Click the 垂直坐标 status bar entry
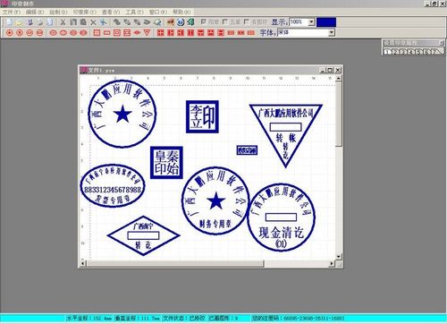The height and width of the screenshot is (324, 447). pyautogui.click(x=138, y=319)
